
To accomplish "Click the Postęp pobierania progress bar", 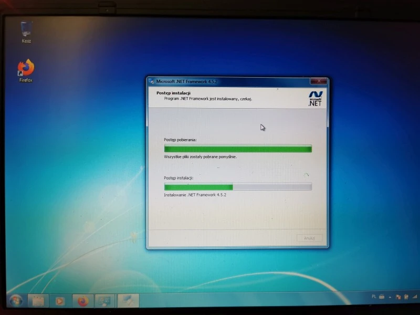I will tap(238, 149).
